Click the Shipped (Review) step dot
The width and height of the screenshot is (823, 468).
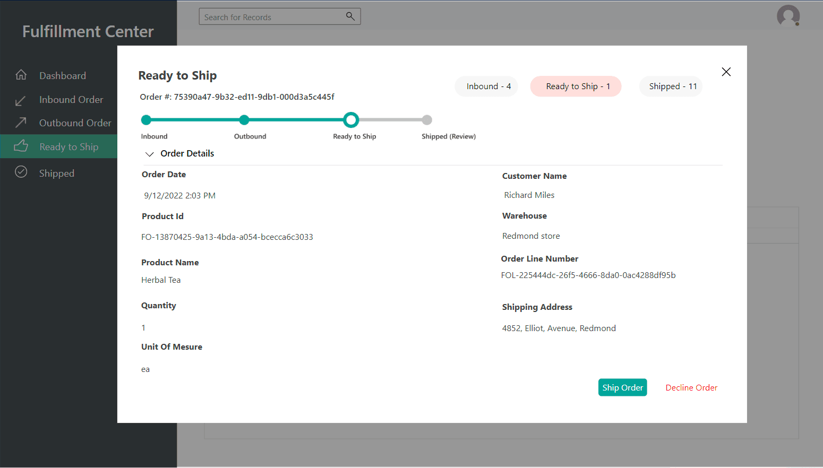427,120
